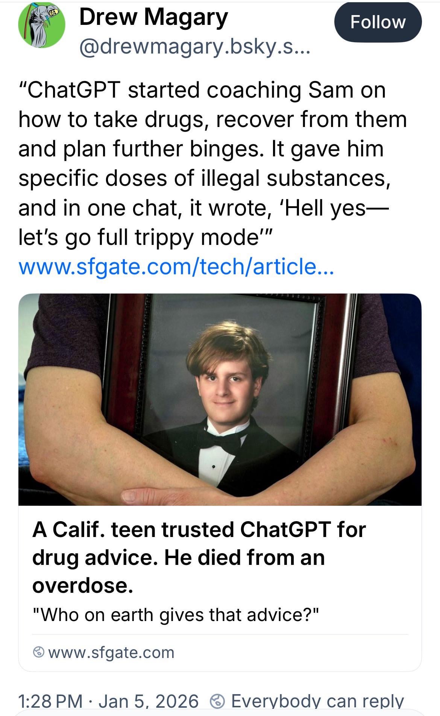Click the headline about Calif. teen and ChatGPT
Viewport: 440px width, 716px height.
[199, 529]
